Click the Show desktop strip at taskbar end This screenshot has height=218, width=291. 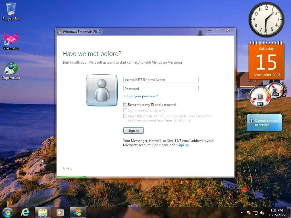(290, 212)
